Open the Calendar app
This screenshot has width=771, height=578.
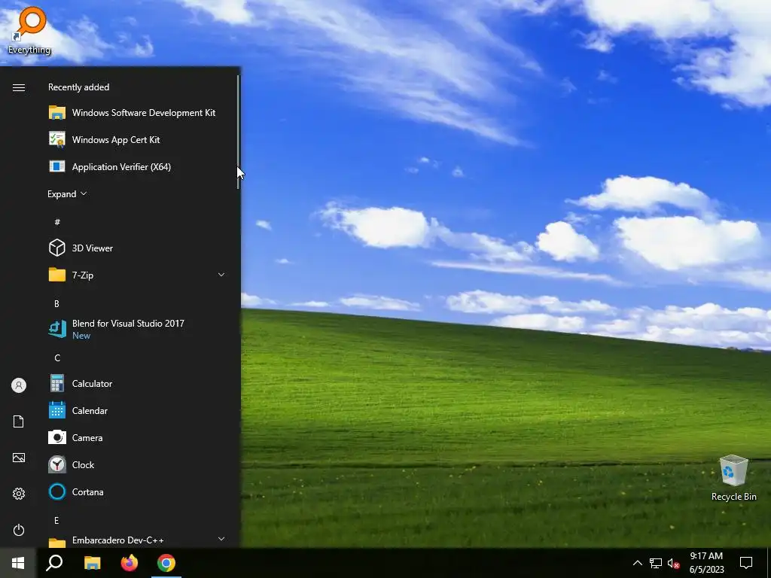pos(139,410)
